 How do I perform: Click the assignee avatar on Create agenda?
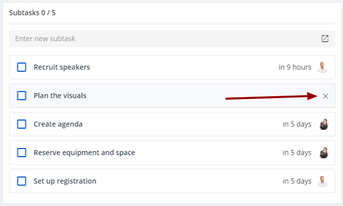[x=324, y=124]
